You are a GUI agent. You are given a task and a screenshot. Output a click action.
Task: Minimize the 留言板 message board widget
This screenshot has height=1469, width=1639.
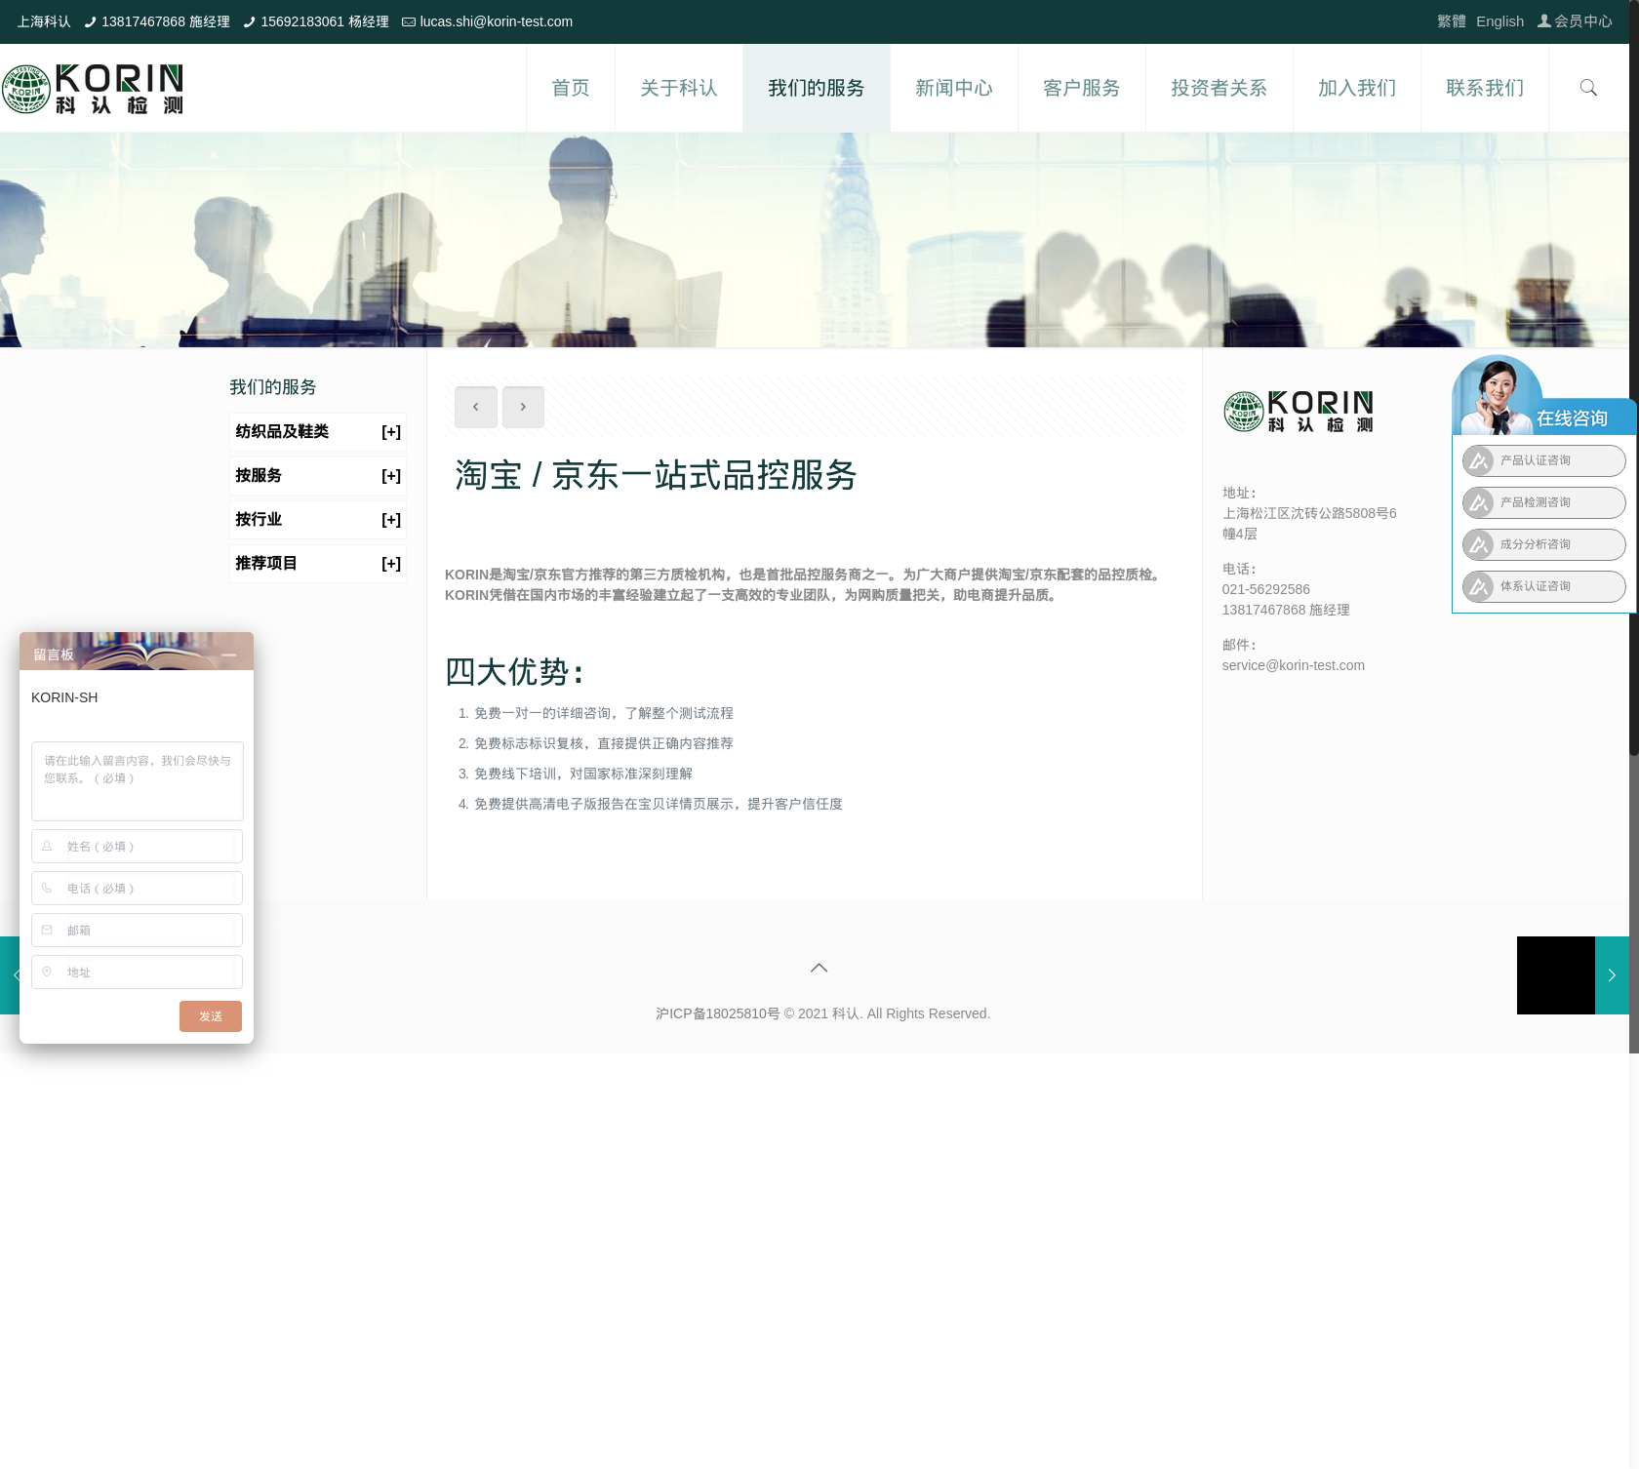pos(228,655)
